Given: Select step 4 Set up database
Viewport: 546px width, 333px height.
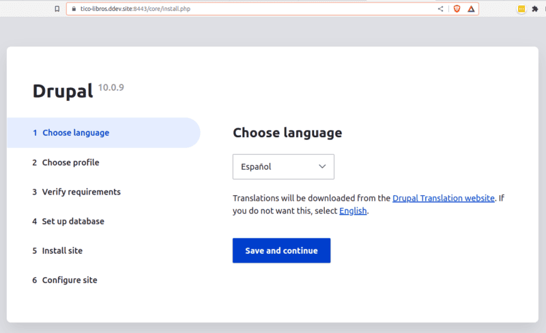Looking at the screenshot, I should [68, 221].
